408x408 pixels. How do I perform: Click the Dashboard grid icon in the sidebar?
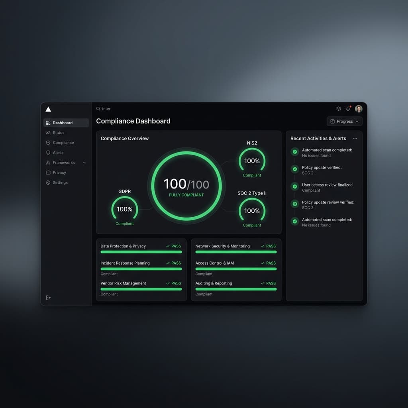coord(48,123)
